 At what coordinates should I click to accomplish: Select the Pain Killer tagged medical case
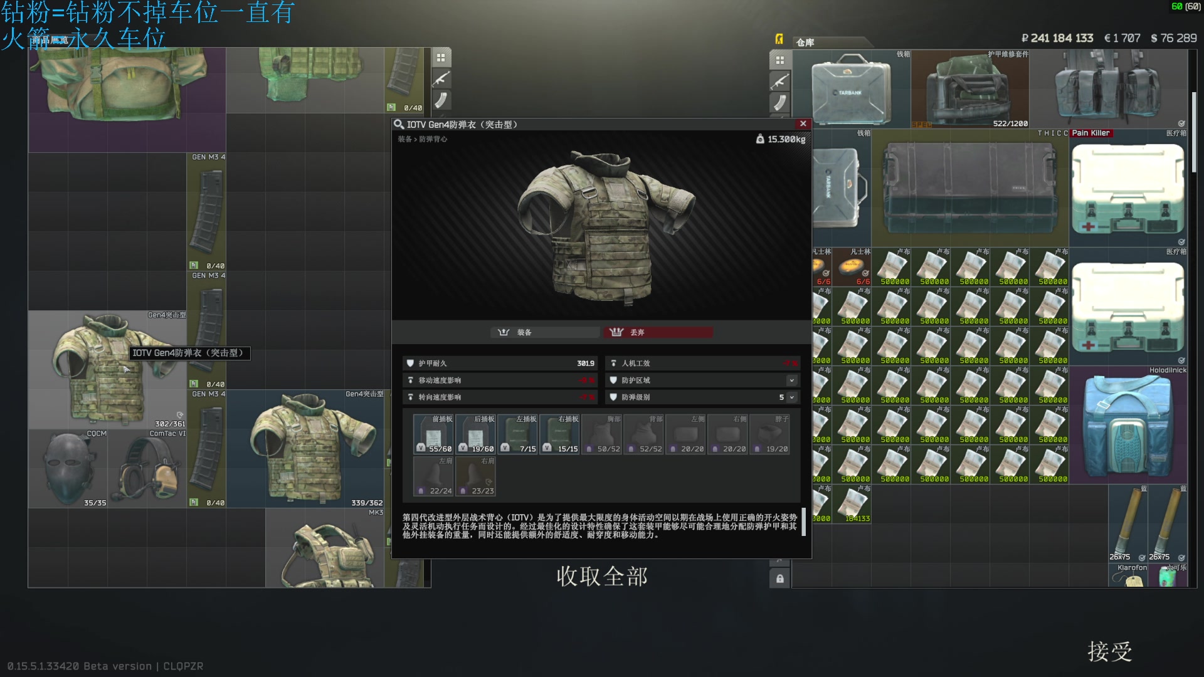[x=1128, y=188]
